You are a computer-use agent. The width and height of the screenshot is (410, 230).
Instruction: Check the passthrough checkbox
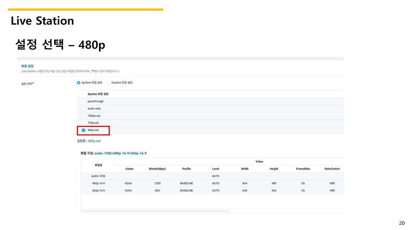[84, 101]
